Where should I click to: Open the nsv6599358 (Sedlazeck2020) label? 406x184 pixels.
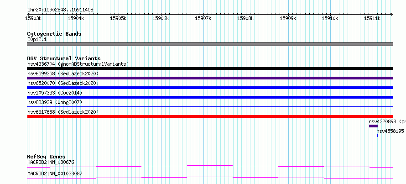63,74
